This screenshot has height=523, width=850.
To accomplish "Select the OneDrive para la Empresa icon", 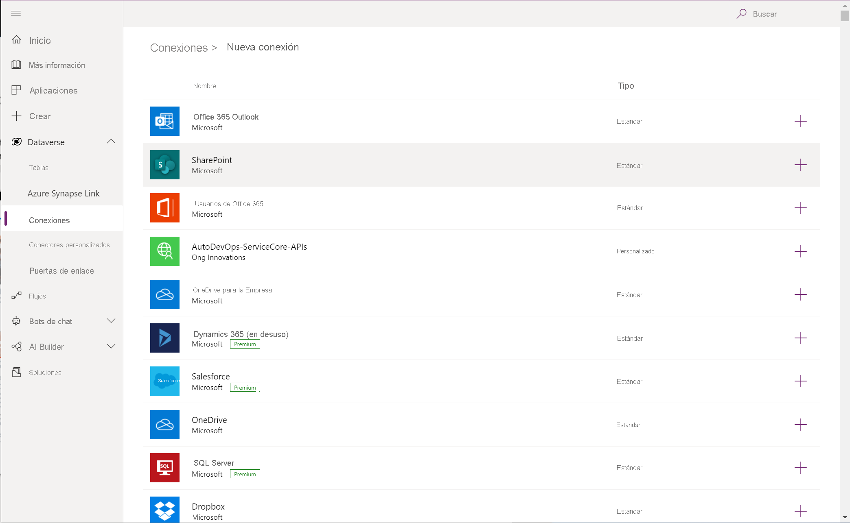I will point(164,294).
